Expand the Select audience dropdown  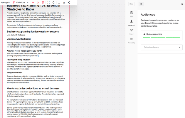(x=162, y=47)
